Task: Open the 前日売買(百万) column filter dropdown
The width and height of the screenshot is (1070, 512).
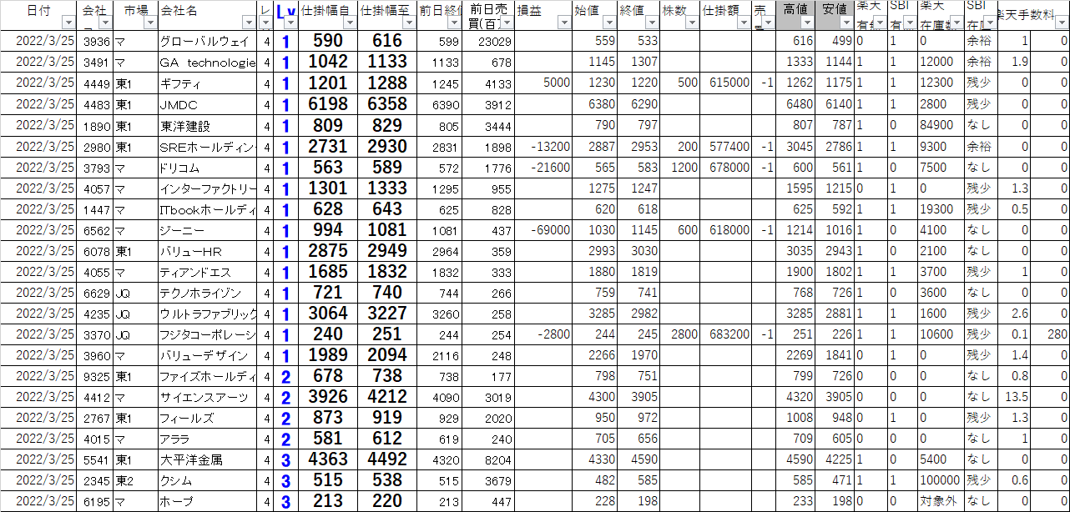Action: [507, 24]
